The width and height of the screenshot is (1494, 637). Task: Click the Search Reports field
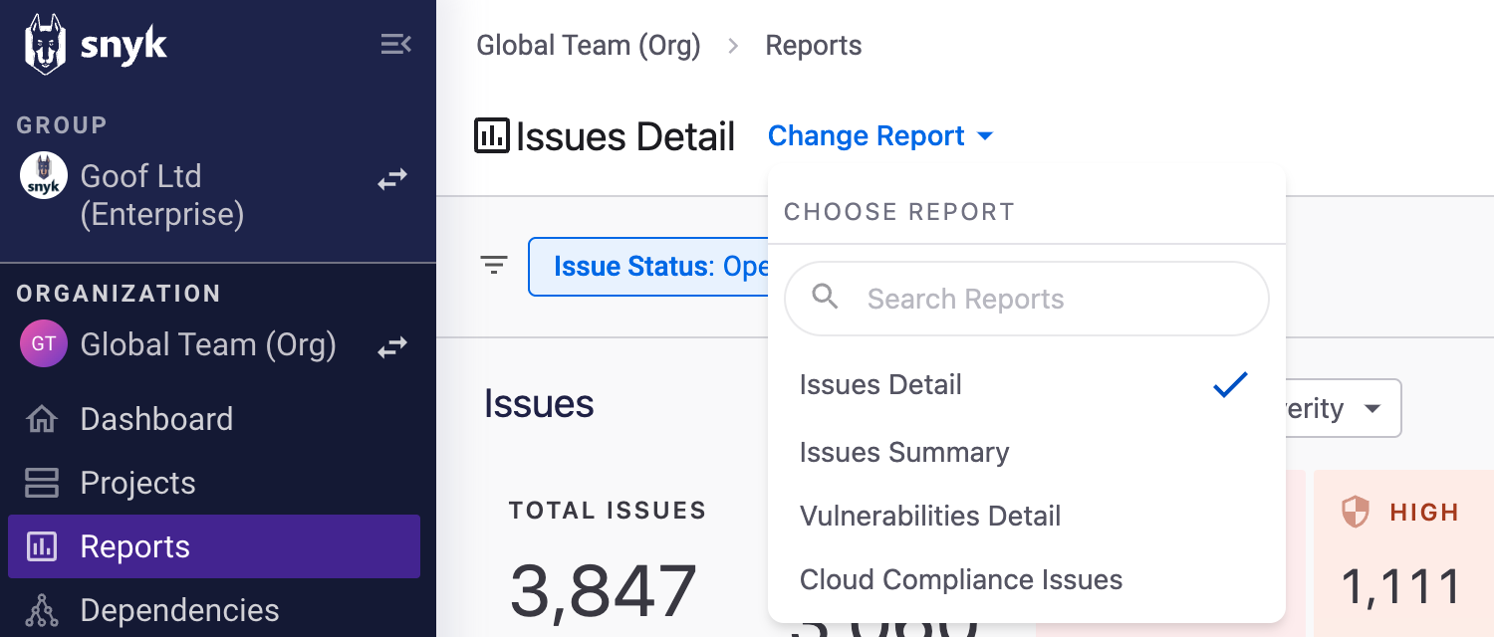tap(1027, 299)
